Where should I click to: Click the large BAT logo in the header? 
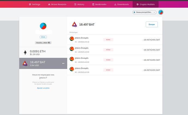tap(74, 24)
